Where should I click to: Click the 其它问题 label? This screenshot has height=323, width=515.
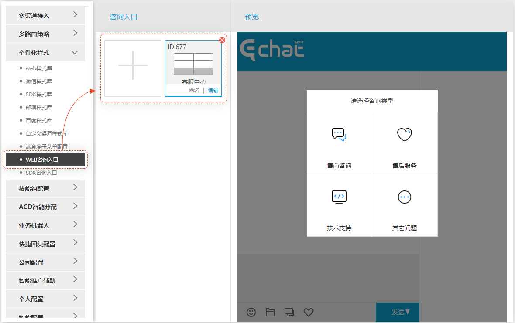404,228
